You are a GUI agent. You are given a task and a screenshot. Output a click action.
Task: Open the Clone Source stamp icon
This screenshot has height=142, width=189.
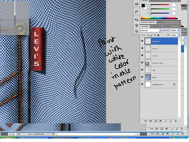pos(136,31)
